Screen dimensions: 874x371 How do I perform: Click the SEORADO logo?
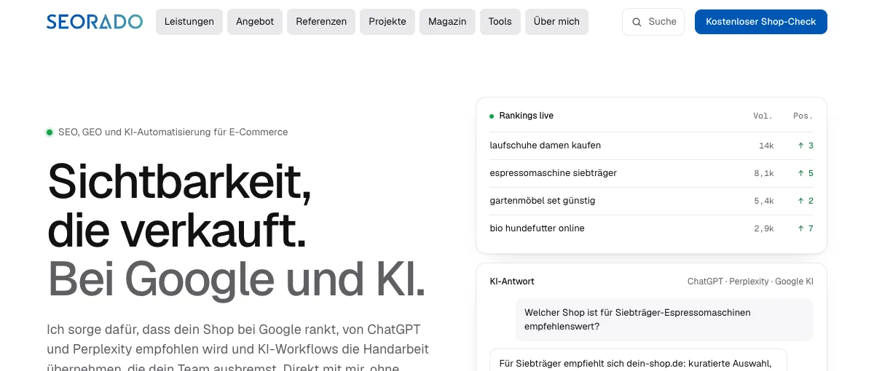pos(95,22)
